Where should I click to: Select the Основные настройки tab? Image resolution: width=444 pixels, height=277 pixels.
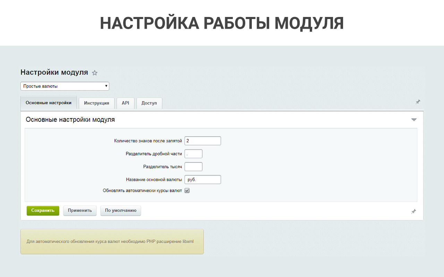click(x=49, y=103)
